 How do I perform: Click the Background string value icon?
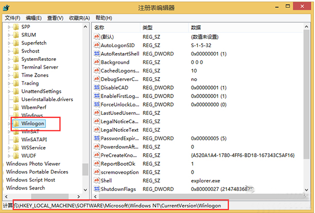coord(97,62)
